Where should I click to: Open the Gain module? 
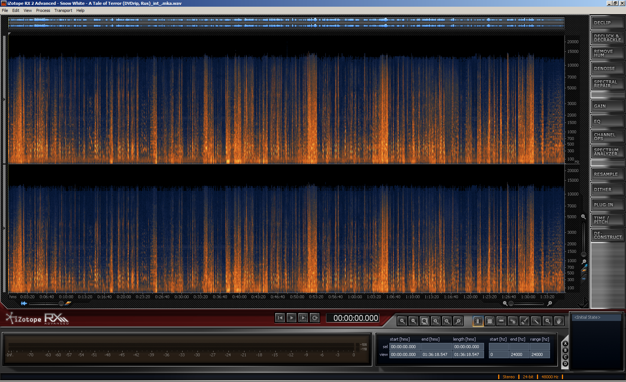click(x=607, y=106)
